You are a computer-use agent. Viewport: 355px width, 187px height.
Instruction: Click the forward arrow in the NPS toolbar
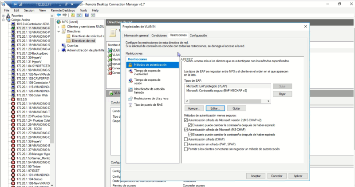point(65,15)
